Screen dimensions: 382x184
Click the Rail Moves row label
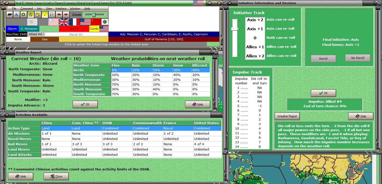click(x=24, y=144)
